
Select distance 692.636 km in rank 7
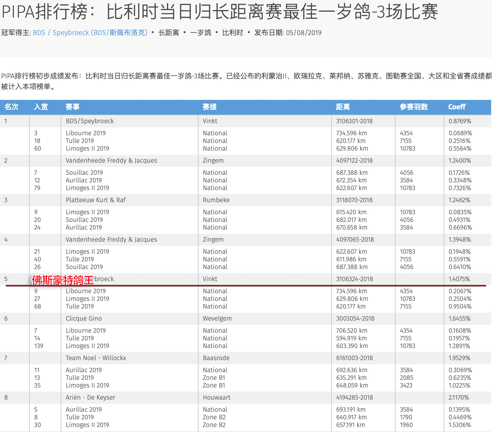(x=352, y=370)
